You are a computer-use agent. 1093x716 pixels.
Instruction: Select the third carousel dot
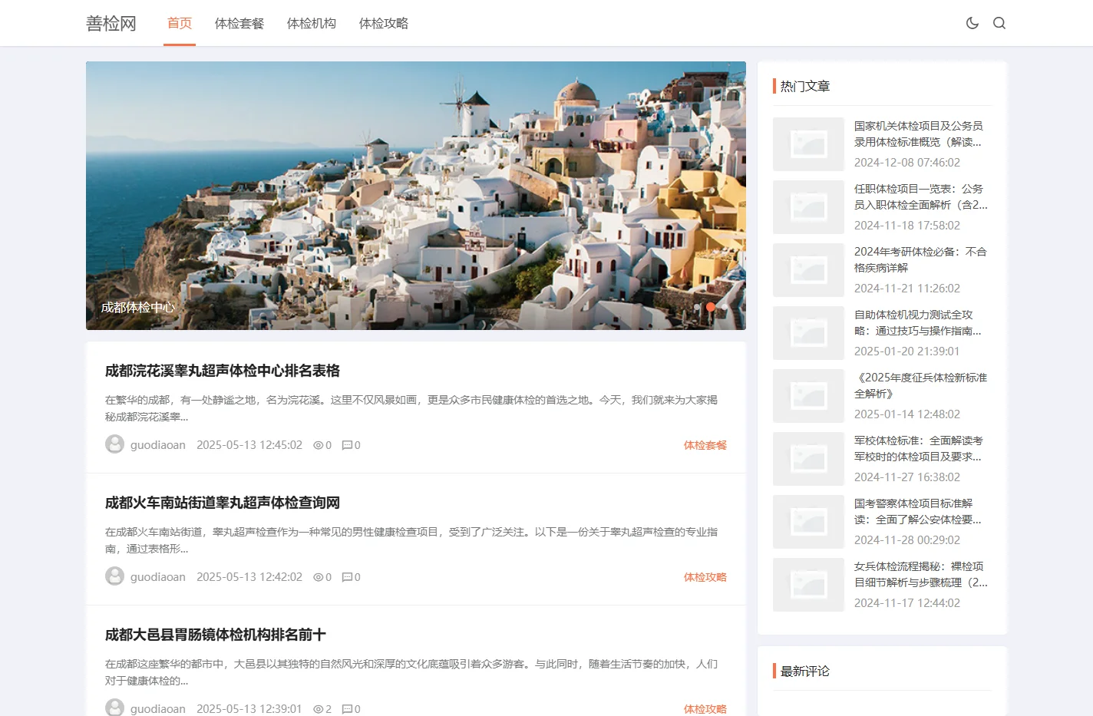pos(725,307)
